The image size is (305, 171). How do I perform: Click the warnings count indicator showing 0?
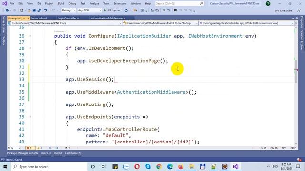coord(40,148)
